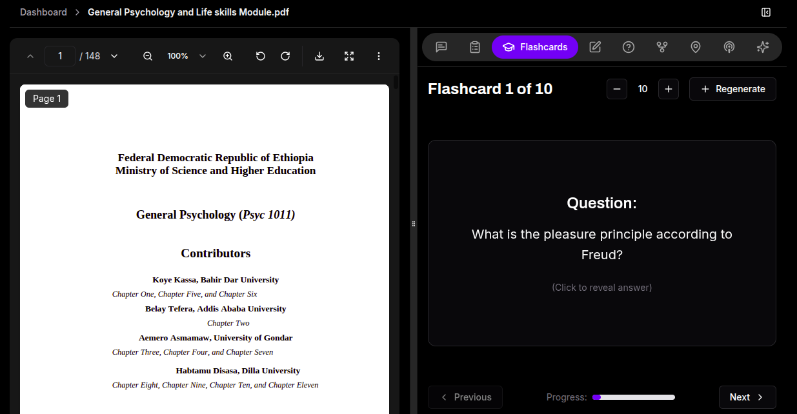
Task: Rotate the PDF clockwise
Action: [x=285, y=56]
